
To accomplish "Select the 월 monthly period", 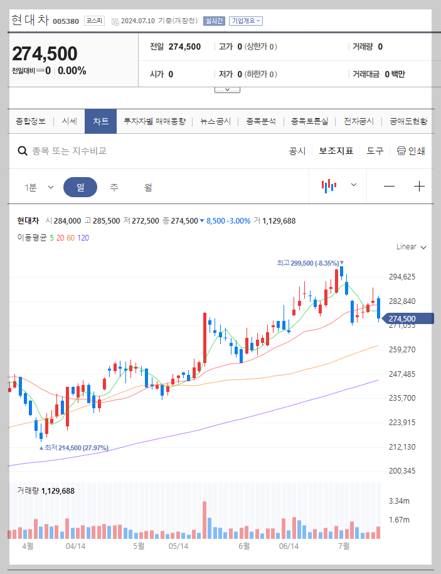I will coord(147,187).
